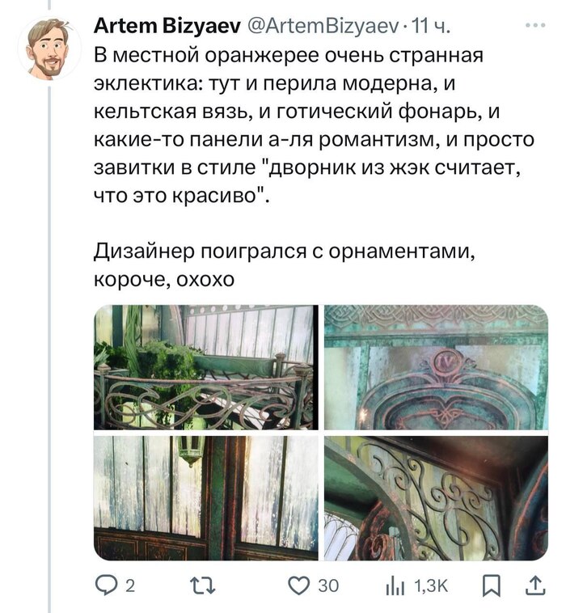Like the tweet with heart icon
The width and height of the screenshot is (566, 613).
click(x=299, y=586)
